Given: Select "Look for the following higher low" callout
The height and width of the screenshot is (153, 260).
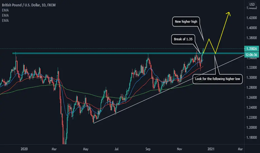Looking at the screenshot, I should tap(217, 79).
